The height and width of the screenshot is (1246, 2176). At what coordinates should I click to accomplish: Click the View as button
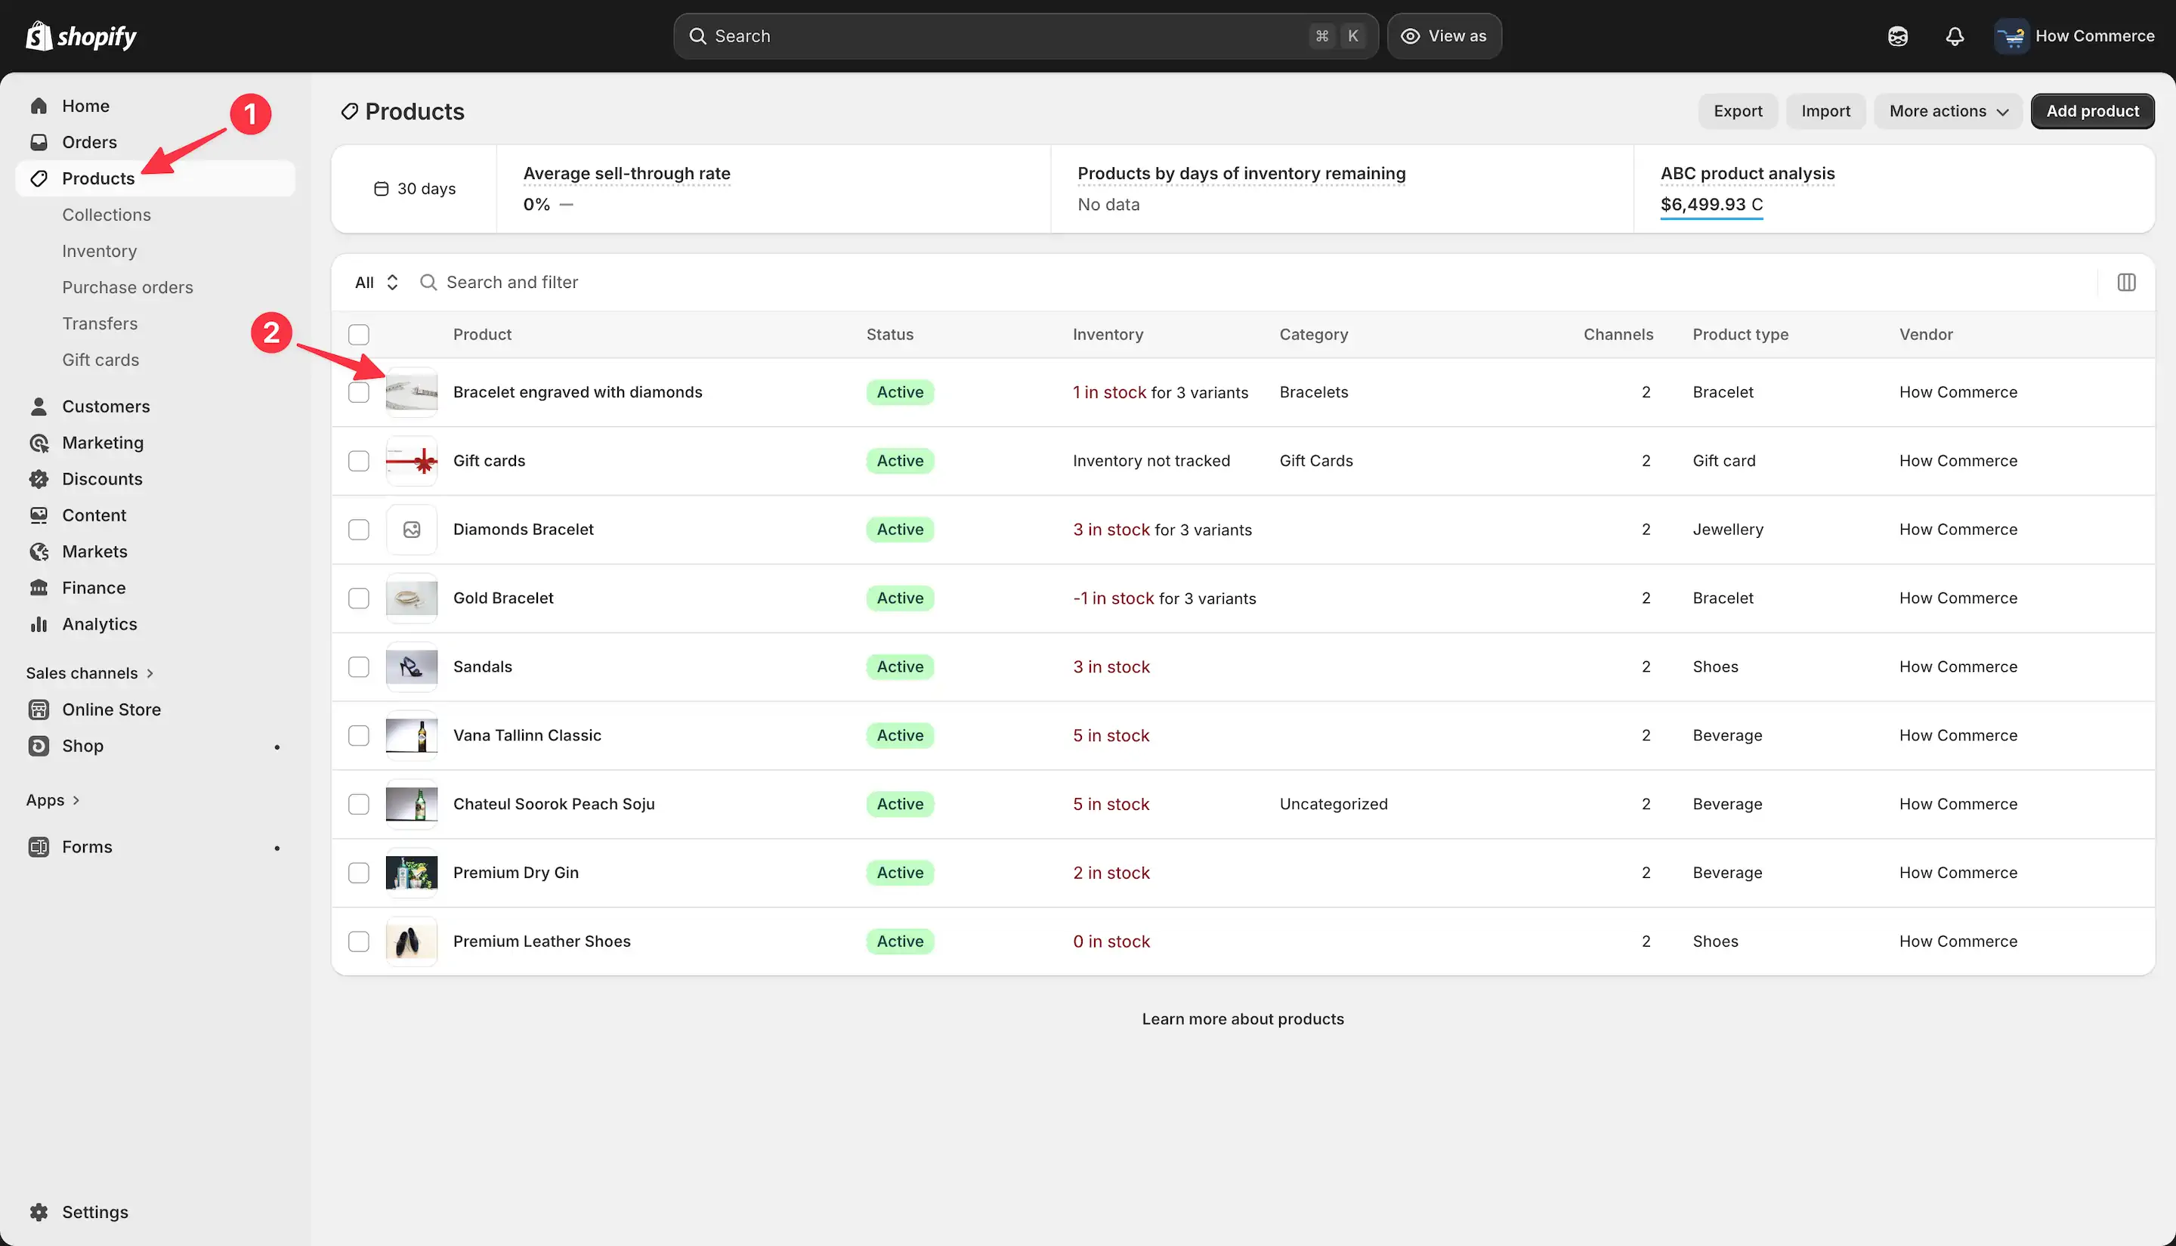tap(1445, 36)
